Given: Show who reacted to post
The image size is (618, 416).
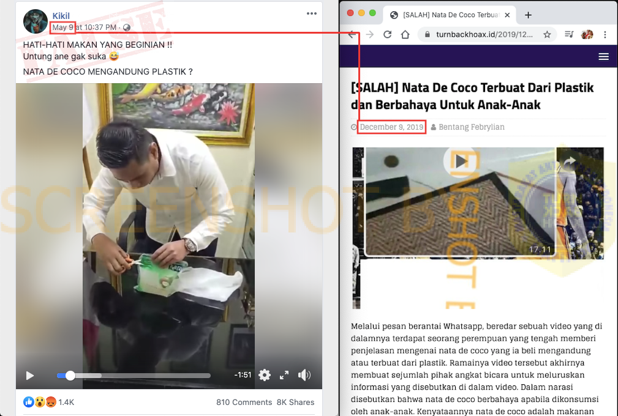Looking at the screenshot, I should [49, 402].
